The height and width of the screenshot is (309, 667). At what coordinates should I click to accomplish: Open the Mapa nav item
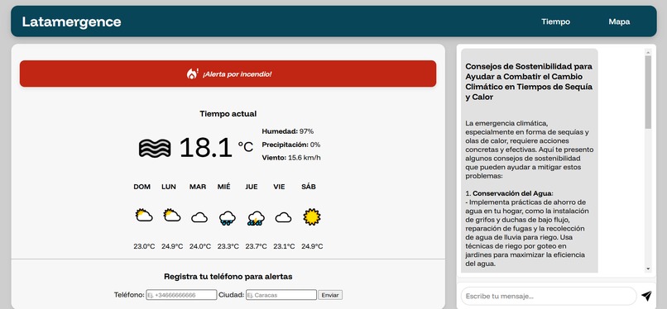(619, 21)
